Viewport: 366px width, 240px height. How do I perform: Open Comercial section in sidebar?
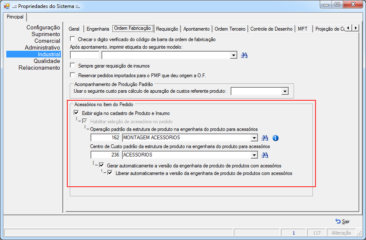pyautogui.click(x=47, y=41)
